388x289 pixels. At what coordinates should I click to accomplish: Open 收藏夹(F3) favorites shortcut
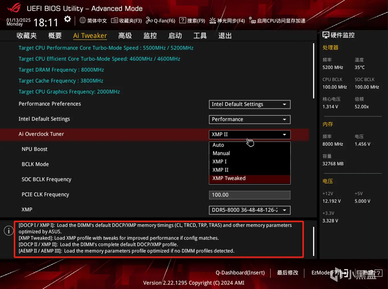coord(126,20)
